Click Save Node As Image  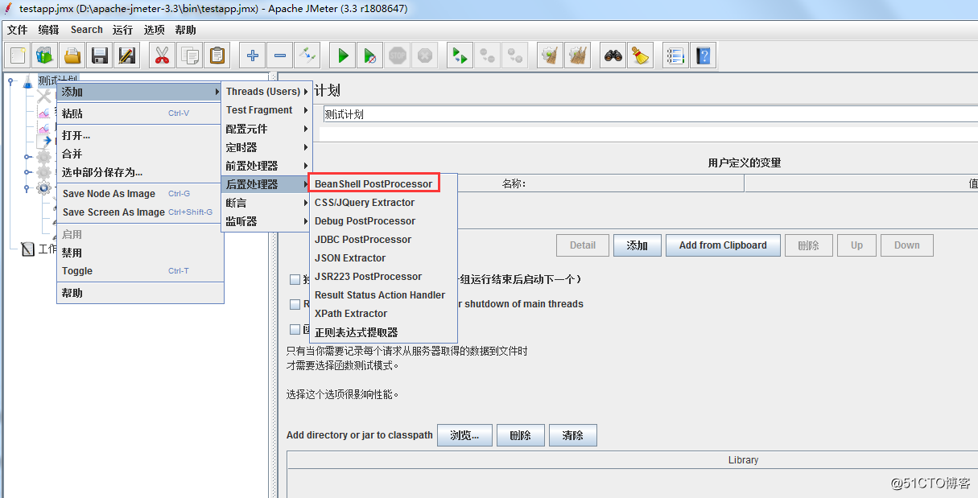pos(140,194)
